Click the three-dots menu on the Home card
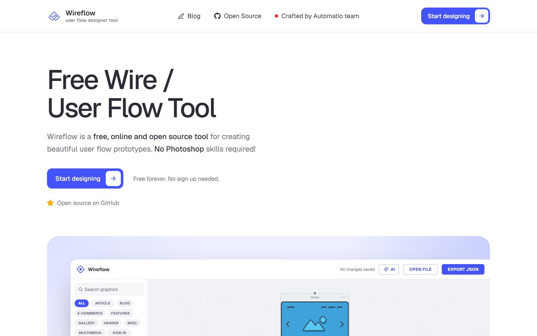This screenshot has width=537, height=336. [x=344, y=297]
